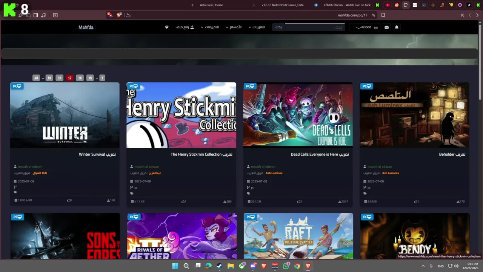Open the pinned Reddit tab
Viewport: 483px width, 272px height.
pyautogui.click(x=397, y=5)
